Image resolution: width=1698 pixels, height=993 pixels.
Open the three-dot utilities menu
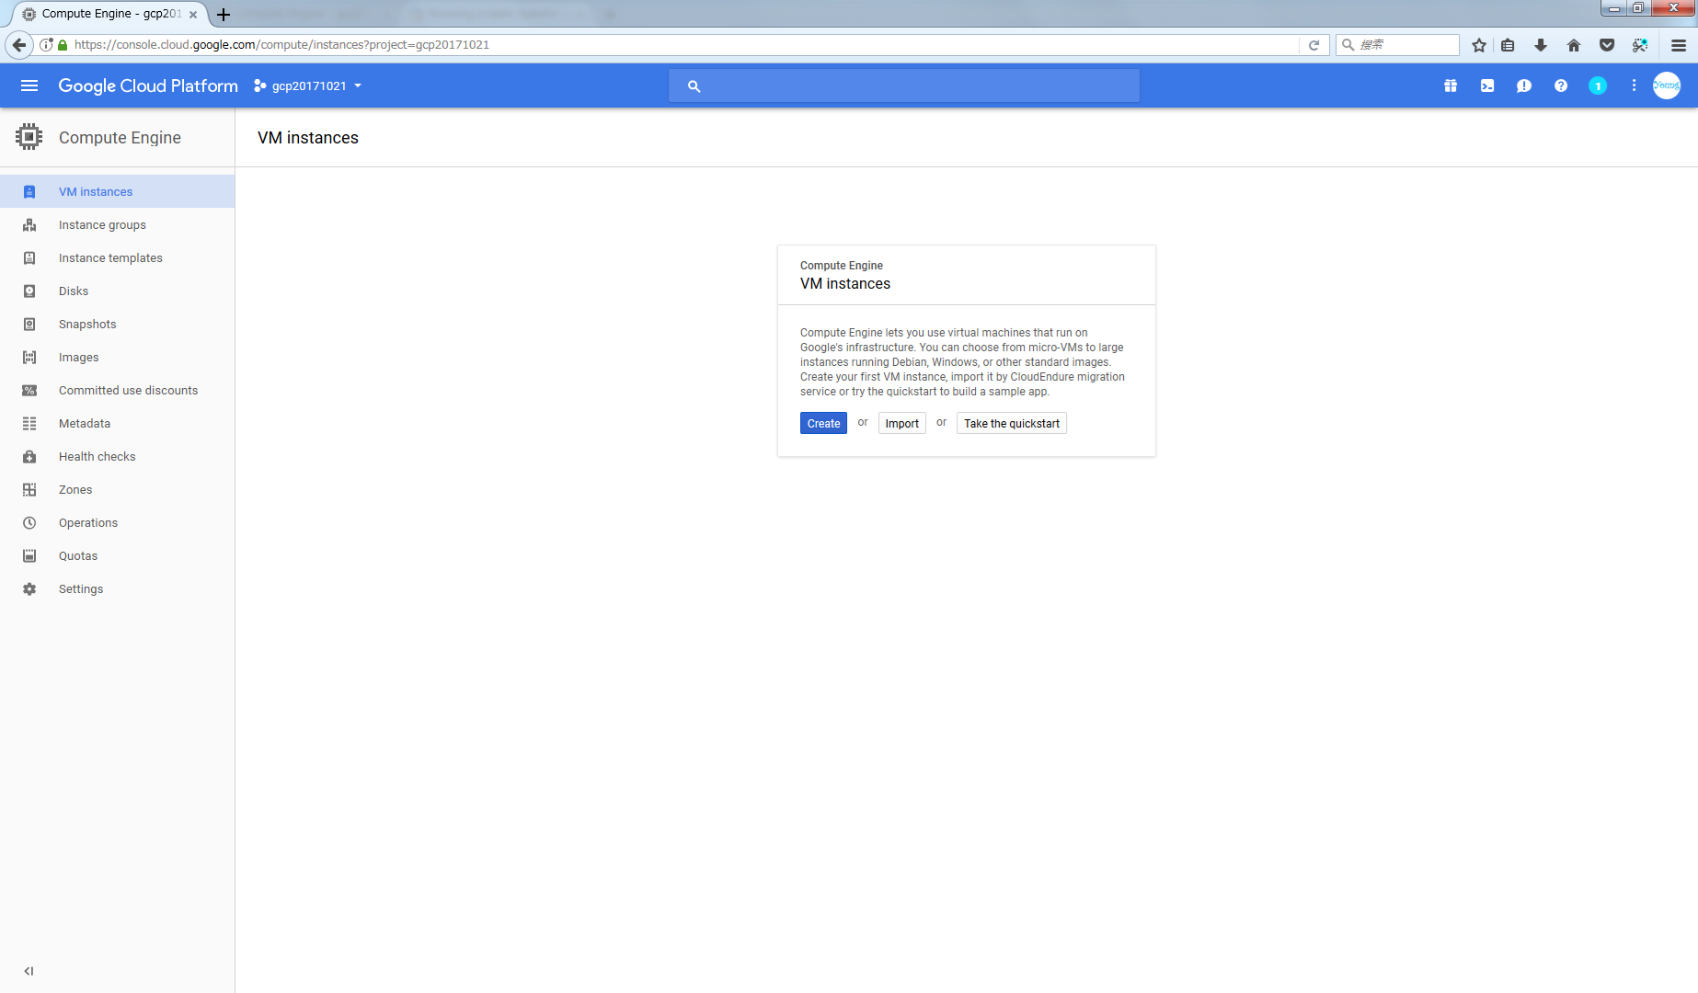click(x=1634, y=86)
